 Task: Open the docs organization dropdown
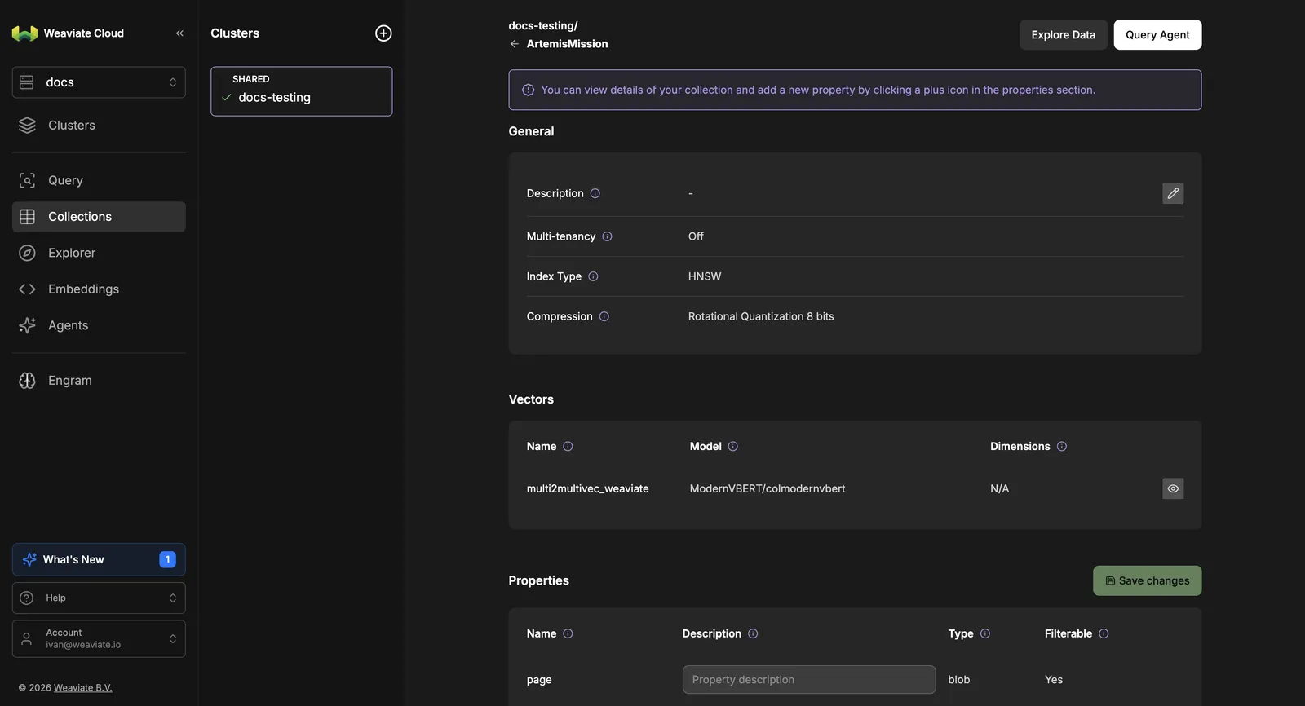click(x=99, y=82)
